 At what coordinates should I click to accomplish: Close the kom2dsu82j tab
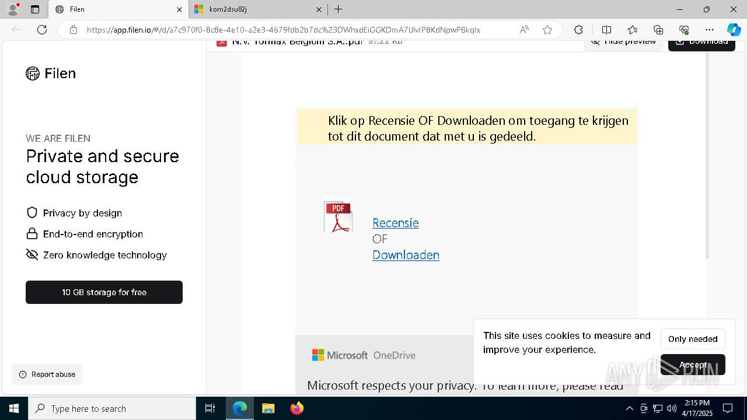(319, 9)
